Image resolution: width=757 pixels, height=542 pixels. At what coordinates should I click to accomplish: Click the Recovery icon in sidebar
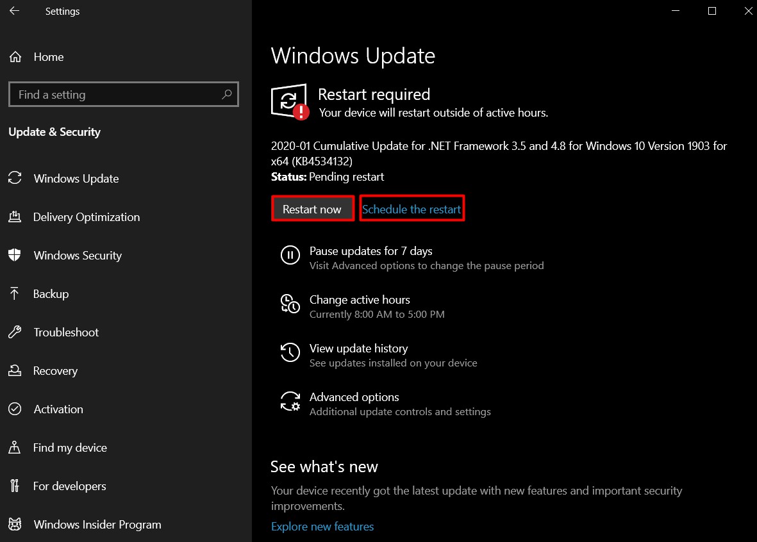[15, 370]
